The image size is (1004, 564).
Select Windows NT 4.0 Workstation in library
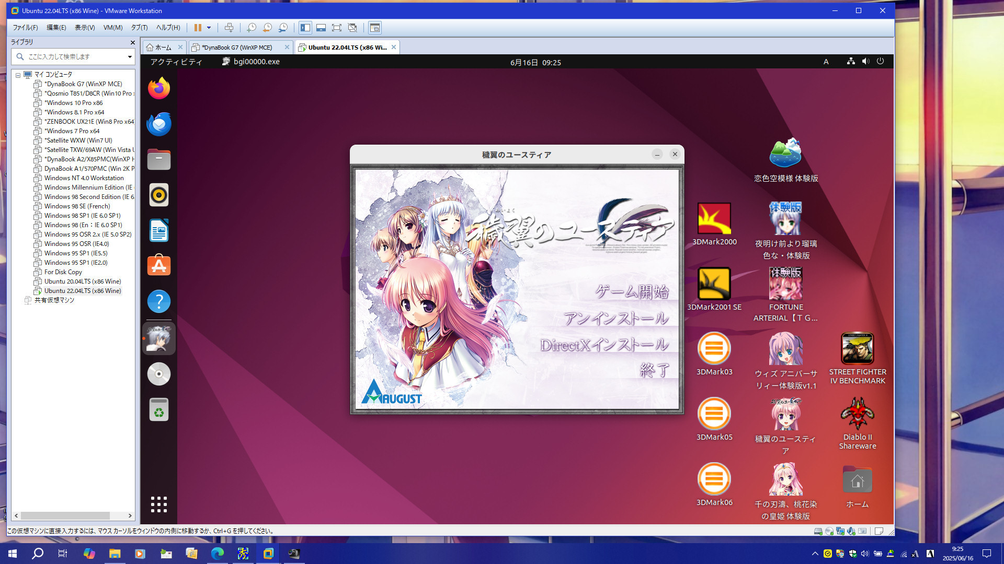point(84,178)
